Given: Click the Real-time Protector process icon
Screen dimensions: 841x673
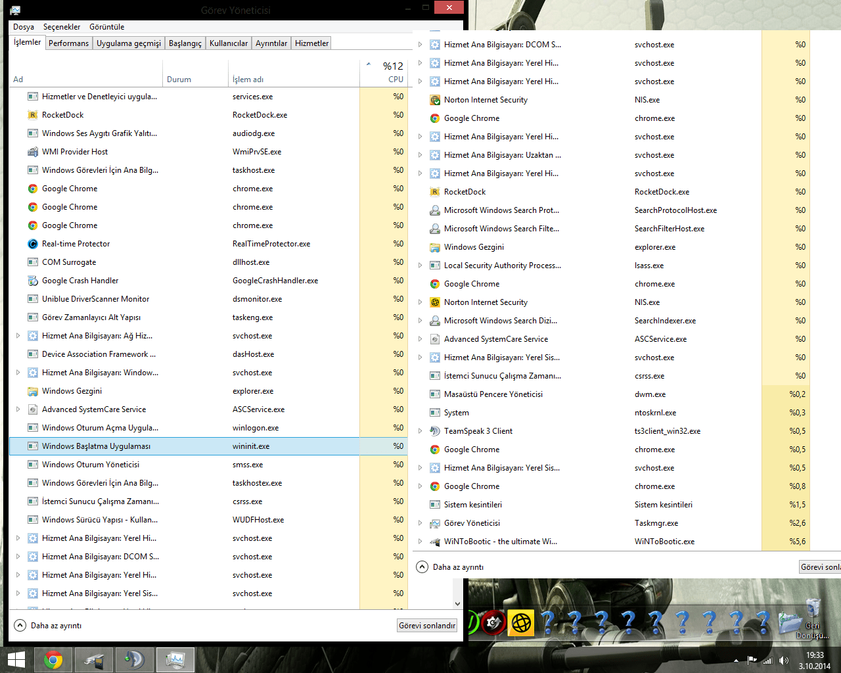Looking at the screenshot, I should (33, 244).
